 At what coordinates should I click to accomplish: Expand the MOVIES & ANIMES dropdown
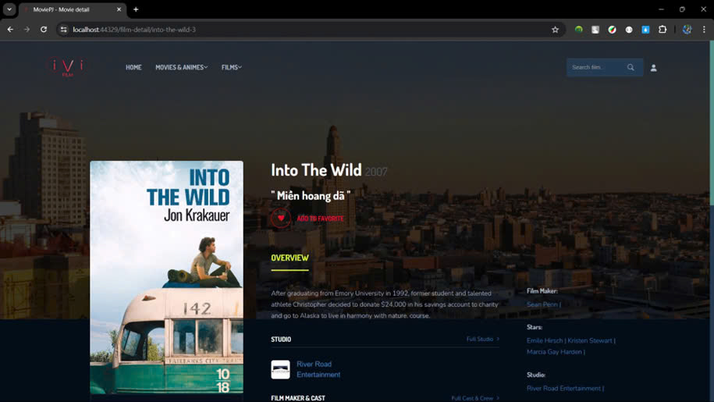(181, 67)
